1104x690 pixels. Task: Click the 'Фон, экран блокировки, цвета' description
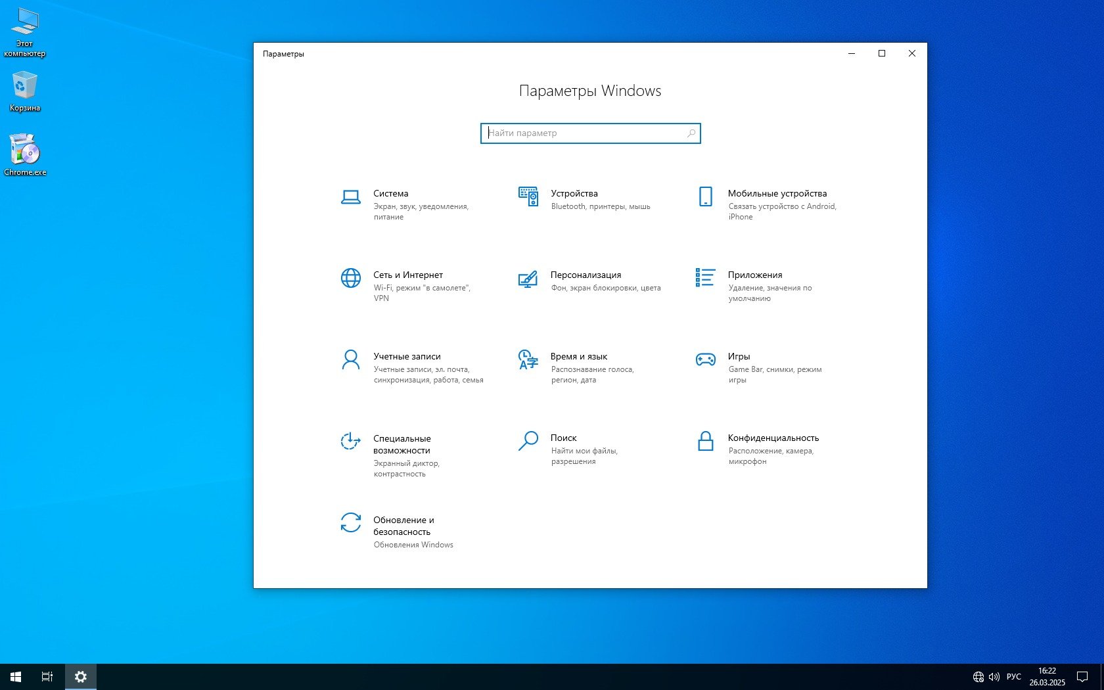(x=606, y=288)
